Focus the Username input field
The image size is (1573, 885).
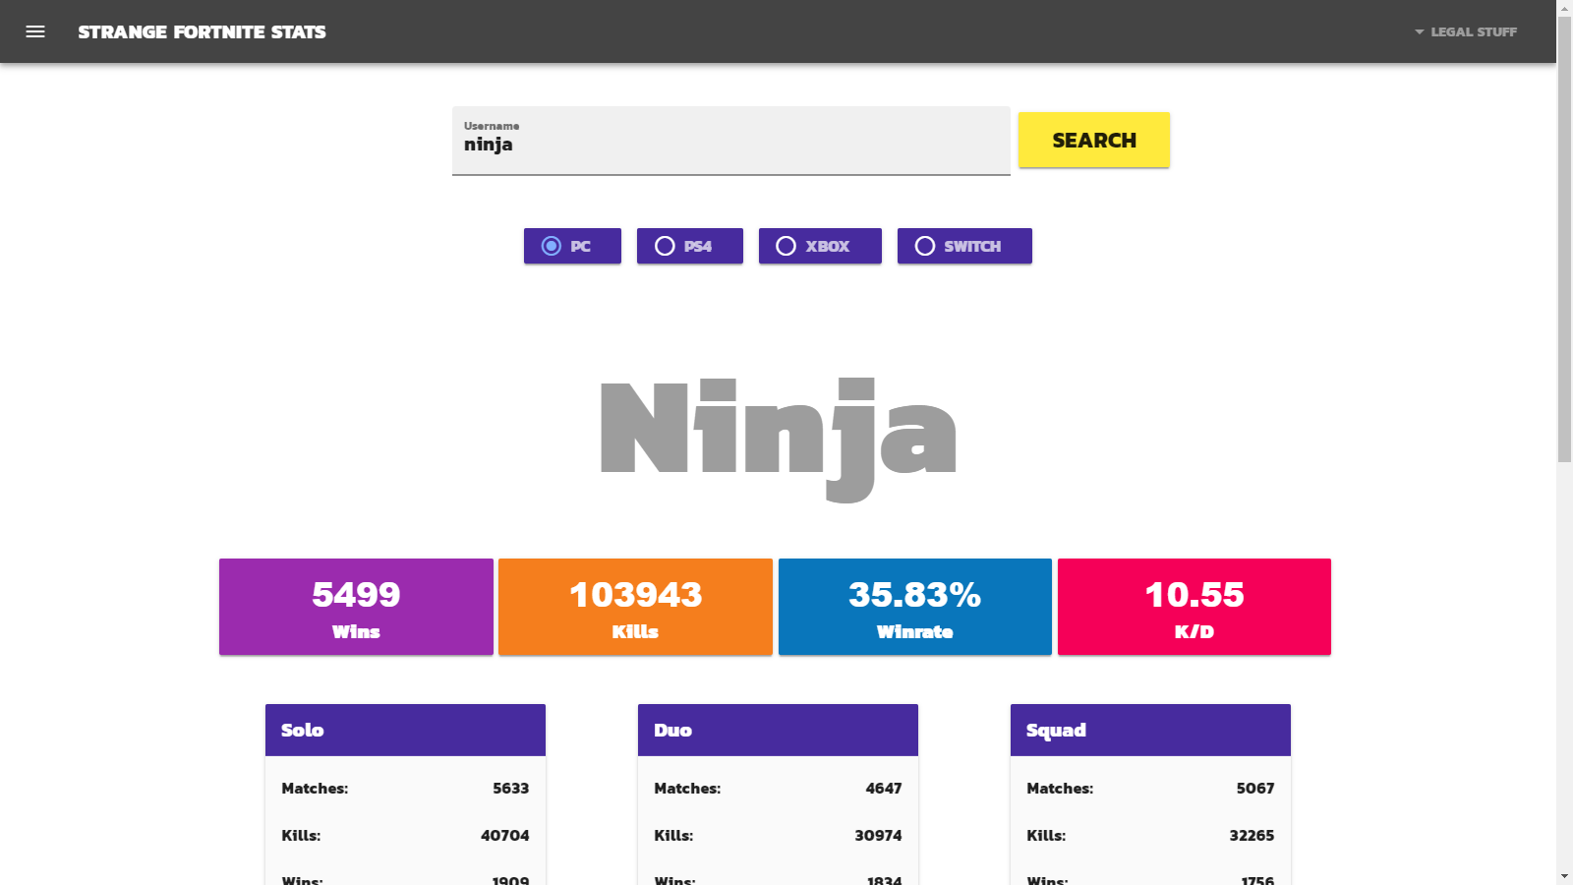pos(730,141)
